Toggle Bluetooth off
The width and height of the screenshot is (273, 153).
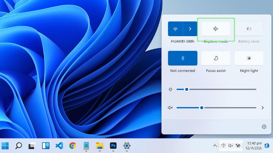point(182,58)
